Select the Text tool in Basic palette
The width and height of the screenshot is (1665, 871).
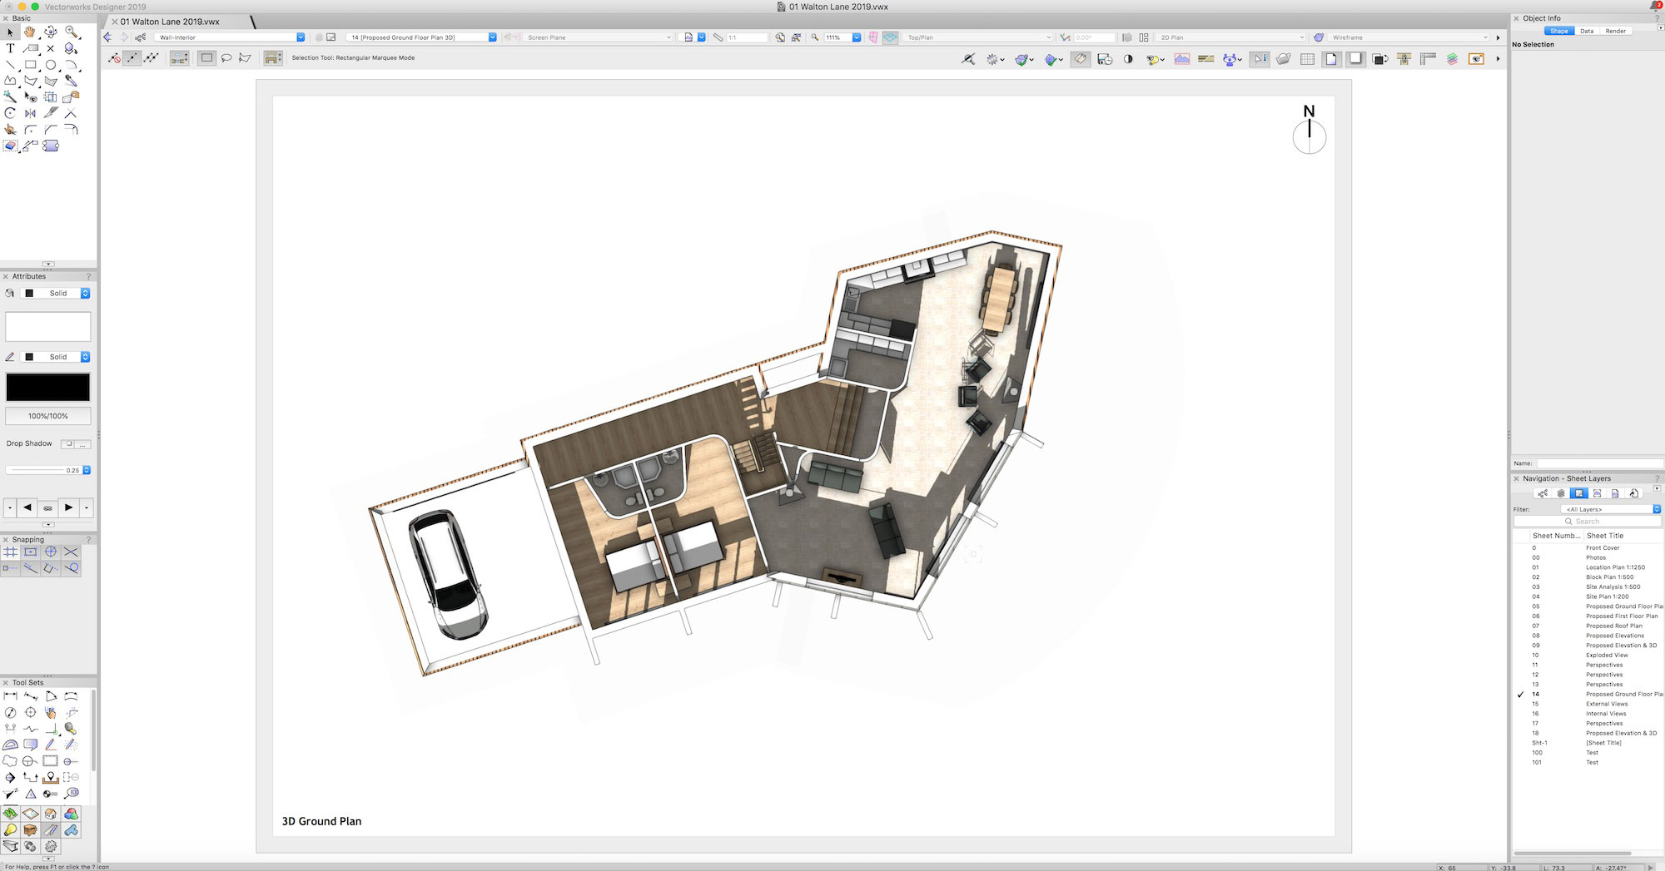[11, 48]
